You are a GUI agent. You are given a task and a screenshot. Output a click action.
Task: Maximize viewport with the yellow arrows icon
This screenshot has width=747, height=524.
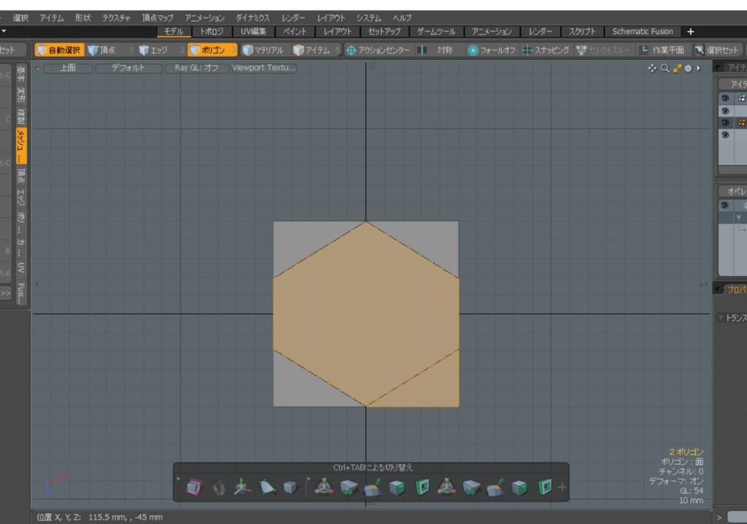[677, 68]
